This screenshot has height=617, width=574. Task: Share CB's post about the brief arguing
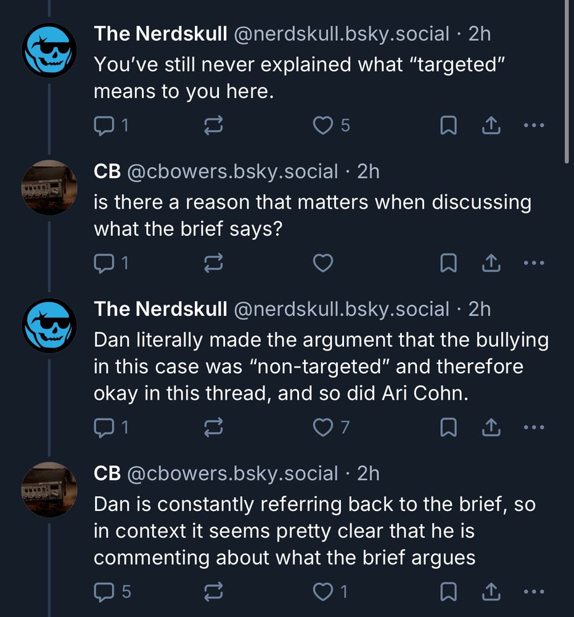(490, 592)
